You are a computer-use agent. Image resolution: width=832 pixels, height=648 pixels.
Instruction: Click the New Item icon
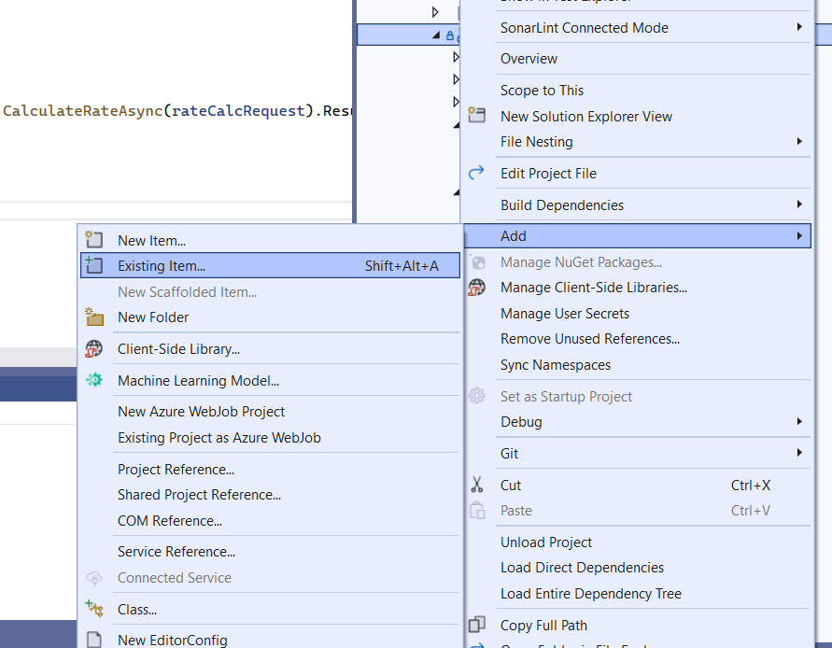pos(94,240)
